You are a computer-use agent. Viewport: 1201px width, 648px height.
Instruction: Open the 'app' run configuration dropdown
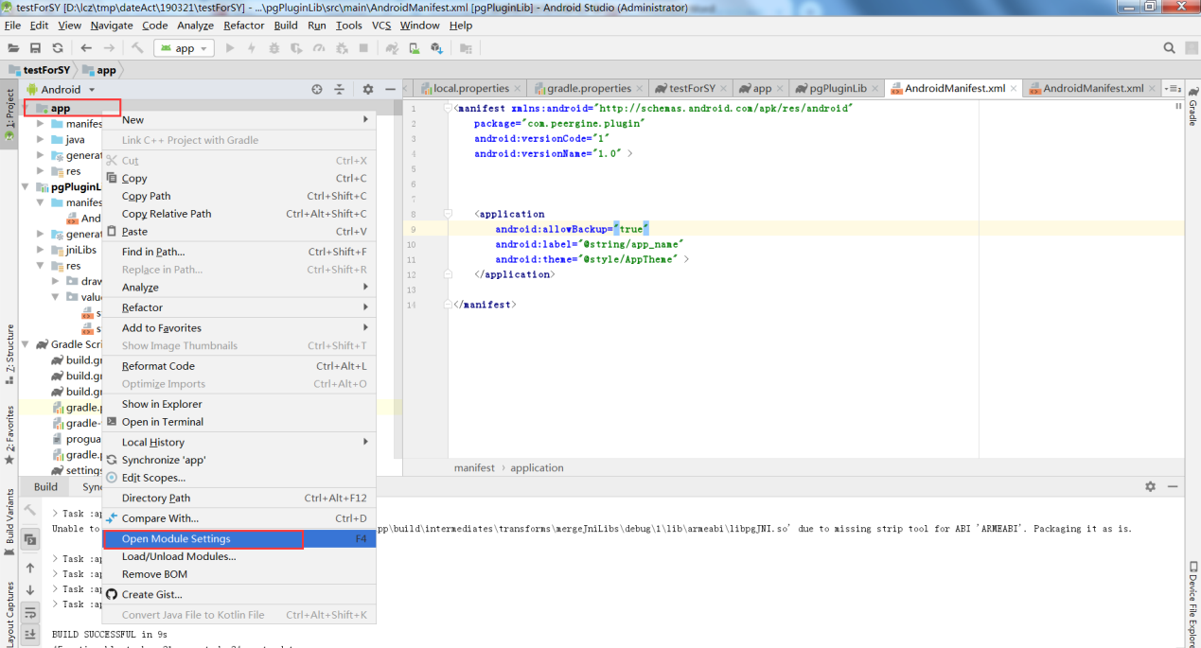[x=185, y=48]
